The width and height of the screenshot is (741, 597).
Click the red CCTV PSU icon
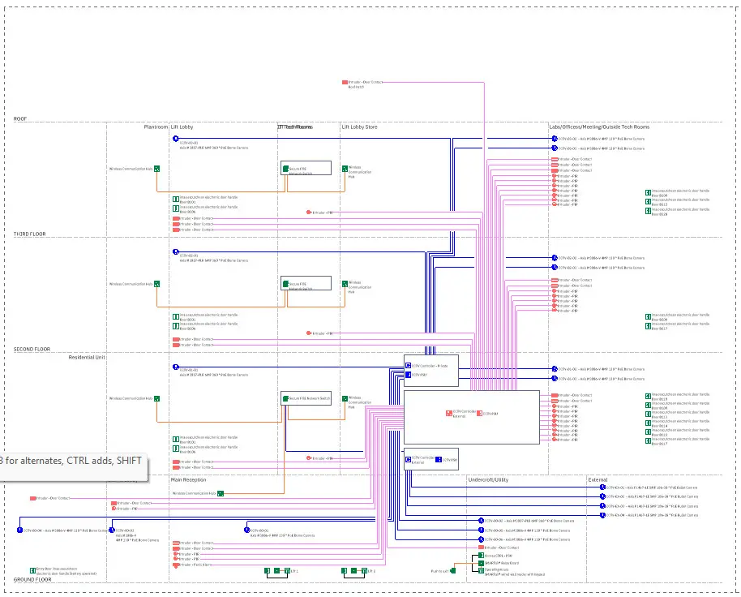click(480, 414)
